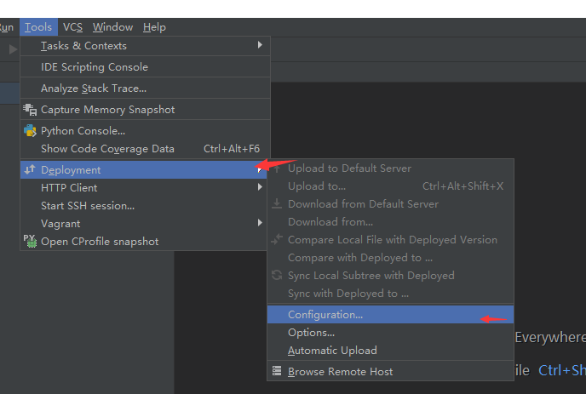Toggle Automatic Upload
This screenshot has height=394, width=586.
coord(391,351)
